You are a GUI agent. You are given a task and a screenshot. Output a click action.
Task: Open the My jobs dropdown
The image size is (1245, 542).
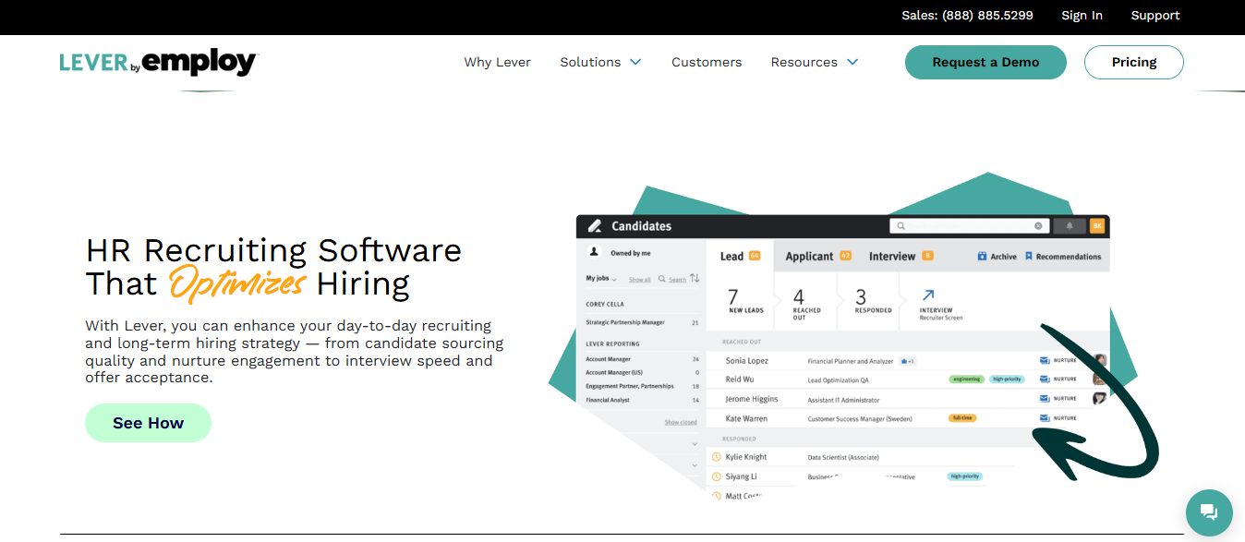[599, 278]
